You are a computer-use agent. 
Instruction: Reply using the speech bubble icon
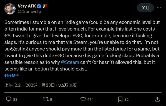9,99
